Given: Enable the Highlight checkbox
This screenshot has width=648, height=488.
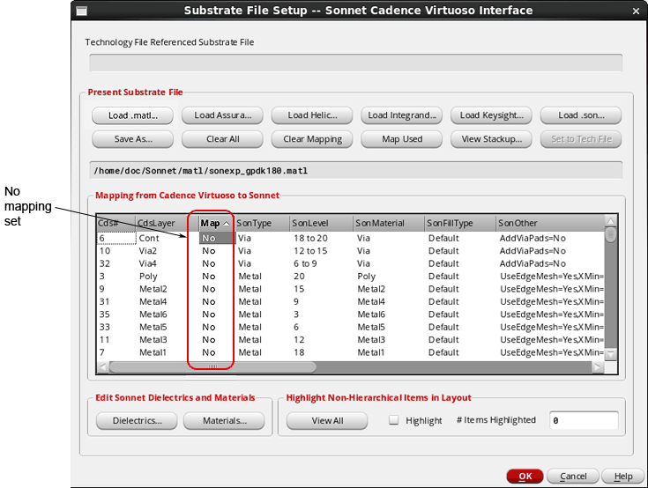Looking at the screenshot, I should pyautogui.click(x=394, y=420).
